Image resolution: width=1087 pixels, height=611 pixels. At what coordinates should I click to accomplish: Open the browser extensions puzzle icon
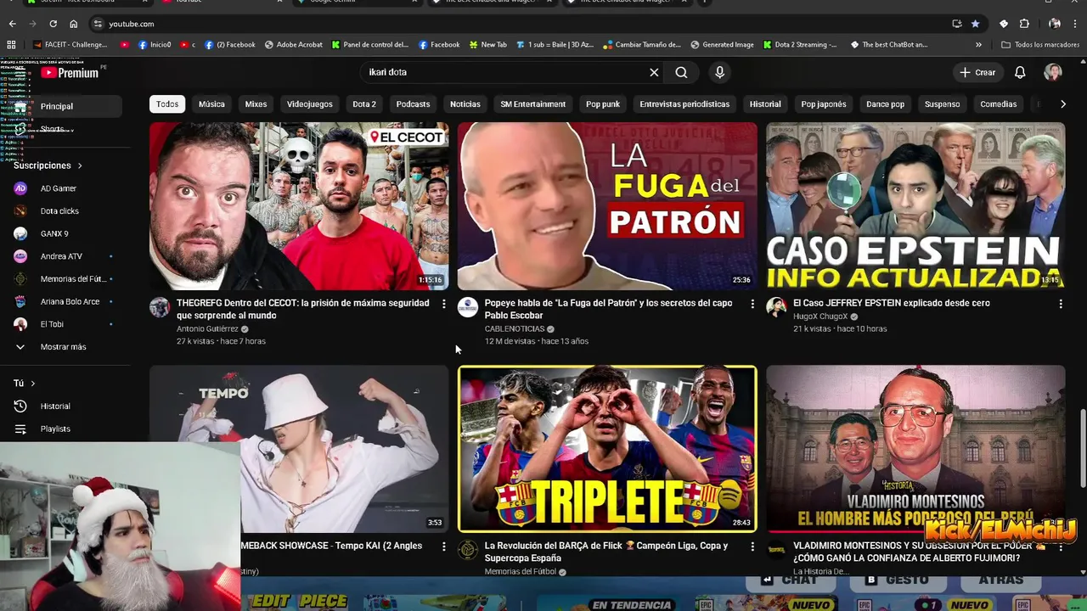pyautogui.click(x=1024, y=24)
